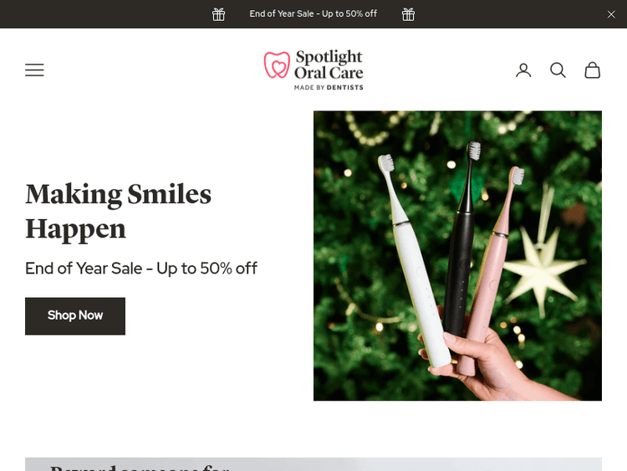Viewport: 627px width, 471px height.
Task: Click the partially visible banner at page bottom
Action: pos(313,464)
